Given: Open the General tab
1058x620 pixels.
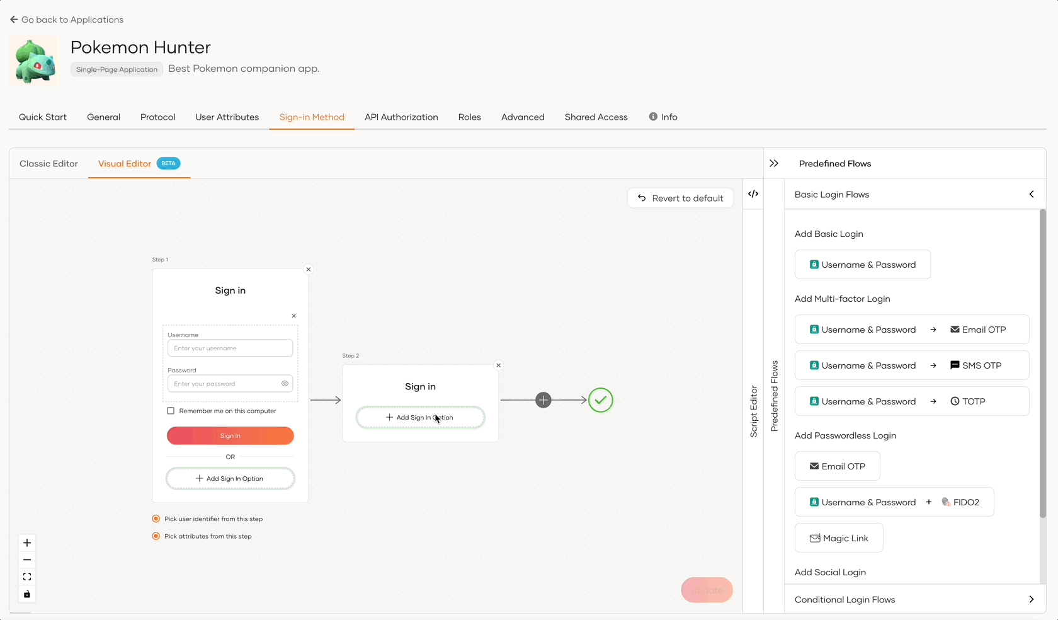Looking at the screenshot, I should tap(104, 117).
